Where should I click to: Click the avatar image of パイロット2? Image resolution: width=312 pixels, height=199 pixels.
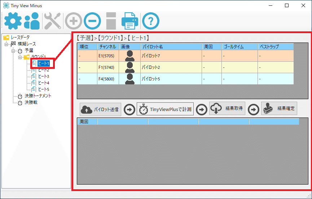[130, 67]
